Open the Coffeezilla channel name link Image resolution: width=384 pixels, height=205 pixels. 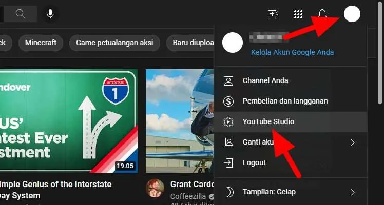coord(188,196)
